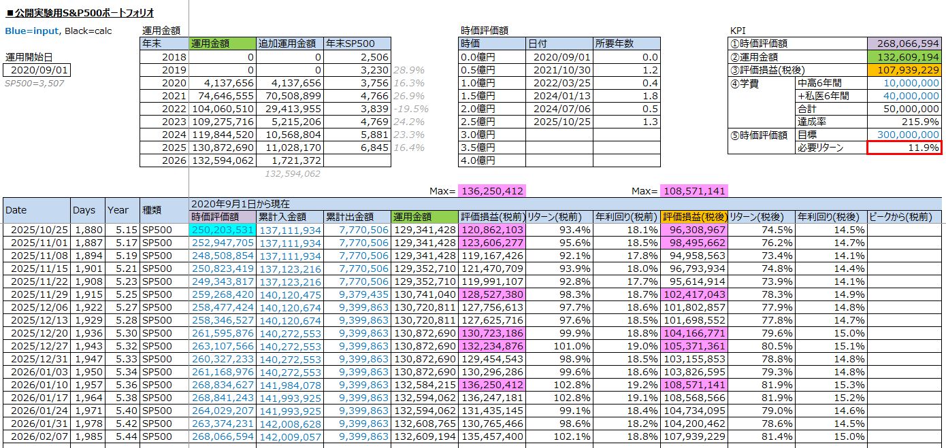Click the pink Max cell 108,571,141 above the table
This screenshot has height=448, width=946.
pos(693,191)
